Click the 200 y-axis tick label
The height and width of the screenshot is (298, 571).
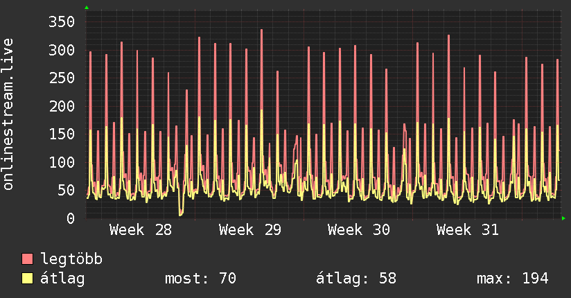(x=62, y=106)
